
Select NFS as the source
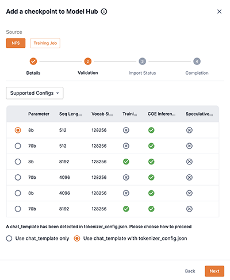16,43
